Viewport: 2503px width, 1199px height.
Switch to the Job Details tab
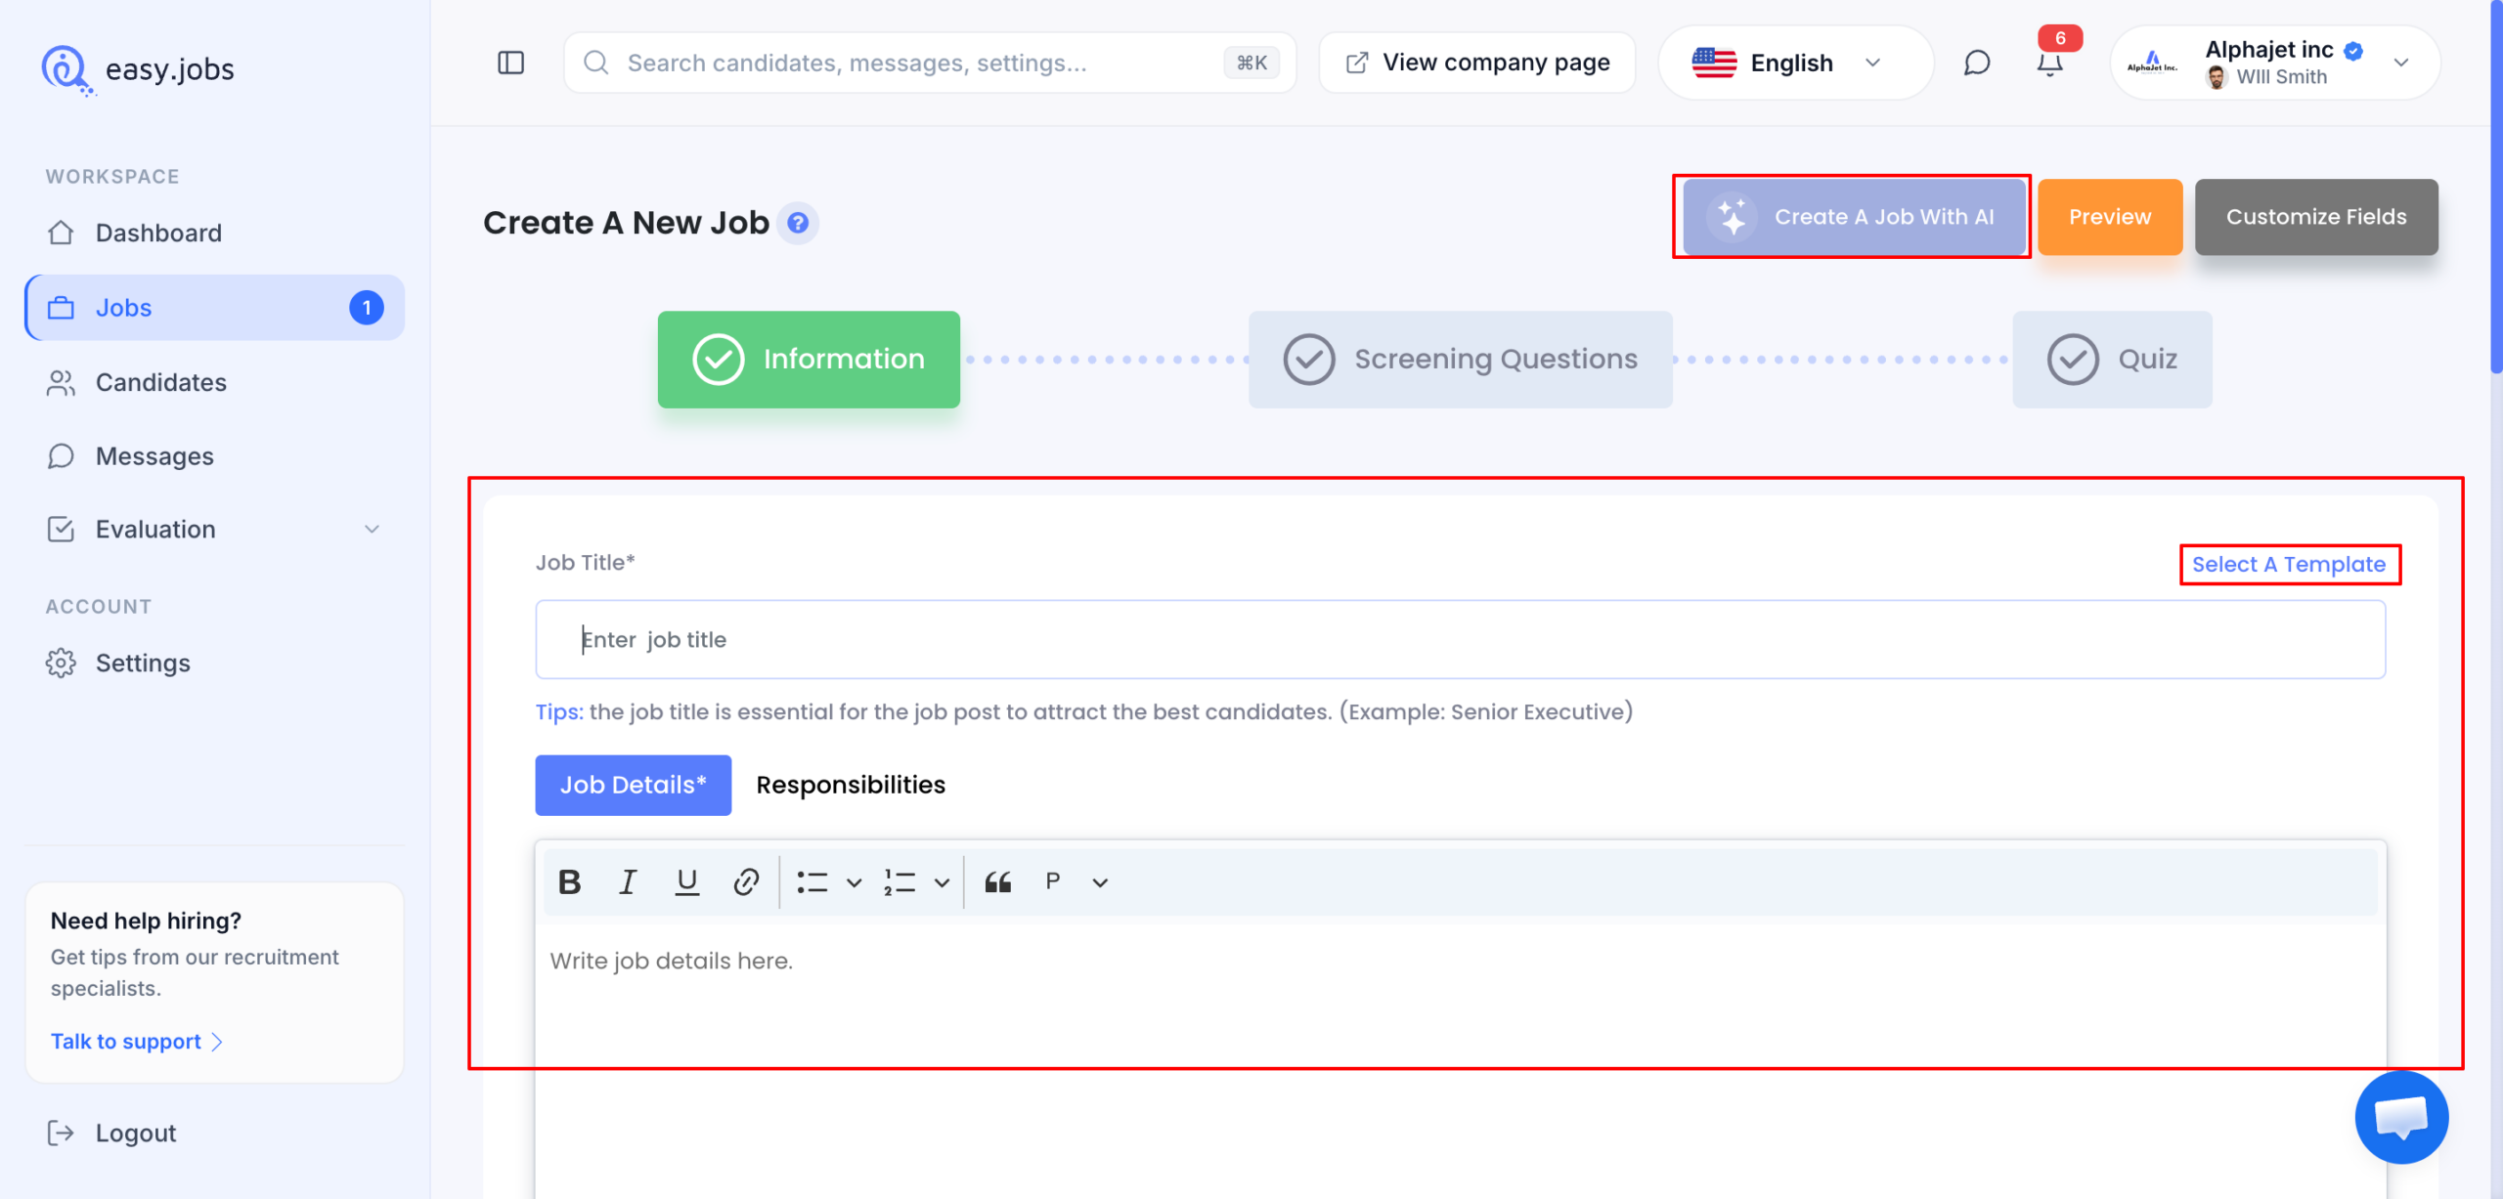633,785
